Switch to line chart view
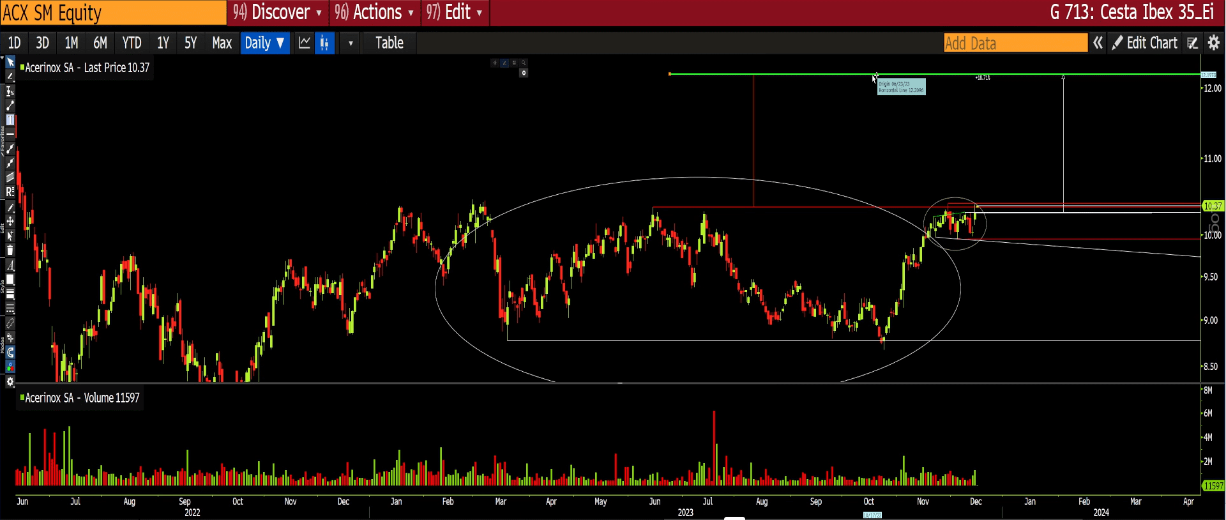 coord(304,43)
